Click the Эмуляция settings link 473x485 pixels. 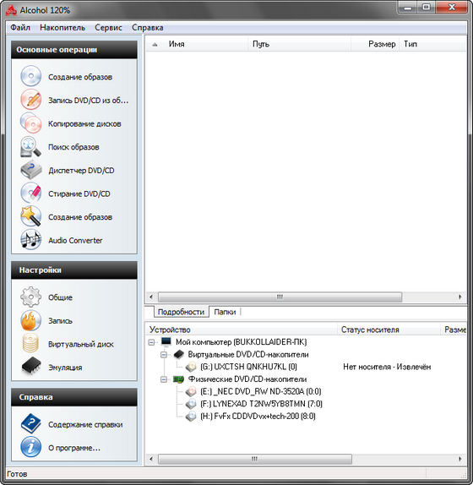click(65, 368)
